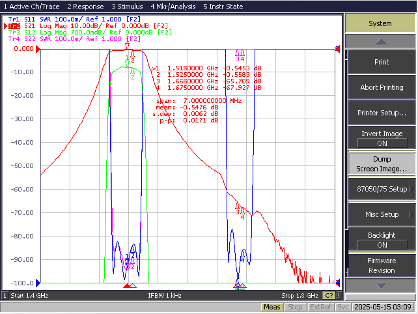Click channel 1 indicator box in channel bar
The height and width of the screenshot is (314, 418).
[x=5, y=296]
